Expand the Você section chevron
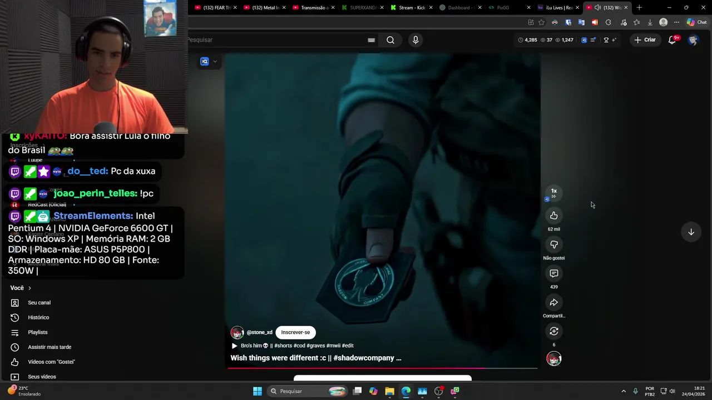 pyautogui.click(x=29, y=288)
